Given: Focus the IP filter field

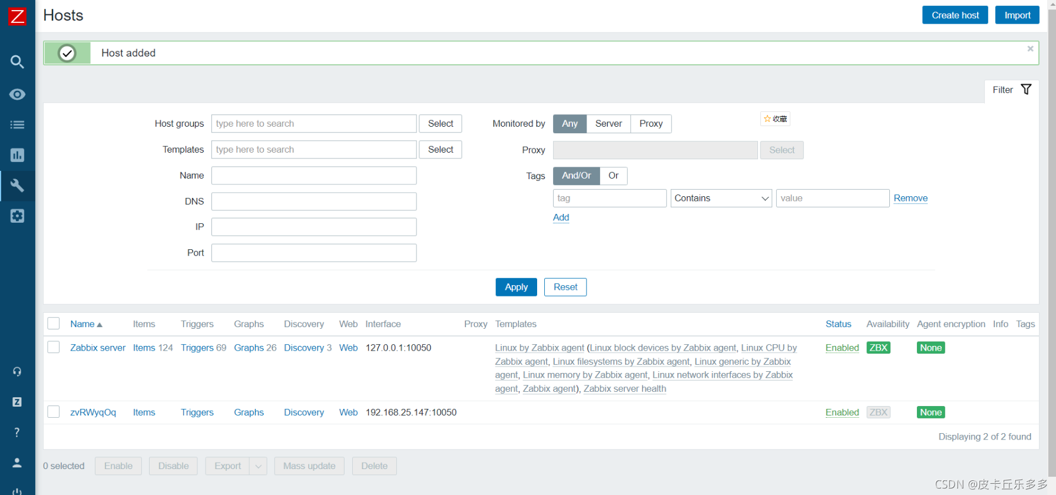Looking at the screenshot, I should click(314, 227).
